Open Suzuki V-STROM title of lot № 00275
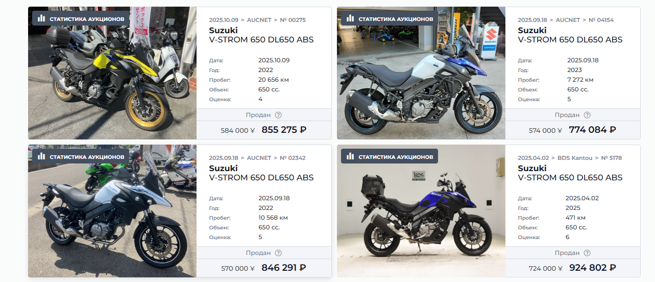The height and width of the screenshot is (282, 655). 261,35
